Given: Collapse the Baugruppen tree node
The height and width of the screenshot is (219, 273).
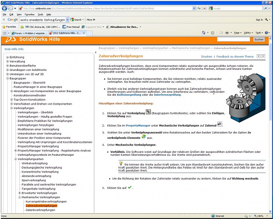Looking at the screenshot, I should [x=8, y=78].
